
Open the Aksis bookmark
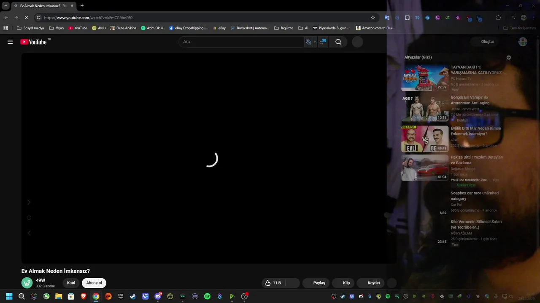click(99, 28)
